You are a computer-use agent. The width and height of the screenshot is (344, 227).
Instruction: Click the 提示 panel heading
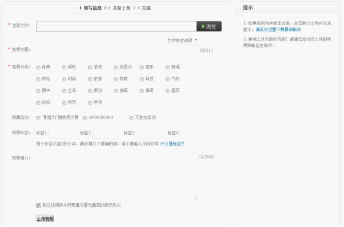point(248,7)
